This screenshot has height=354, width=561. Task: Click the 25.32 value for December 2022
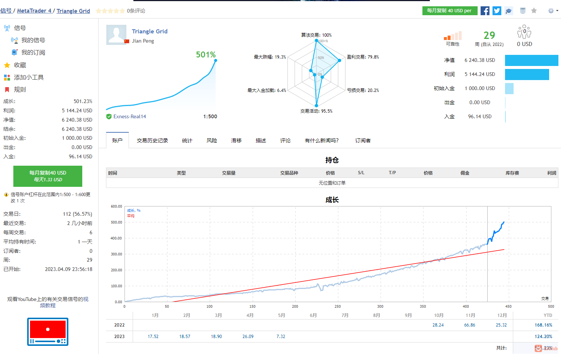(x=501, y=325)
